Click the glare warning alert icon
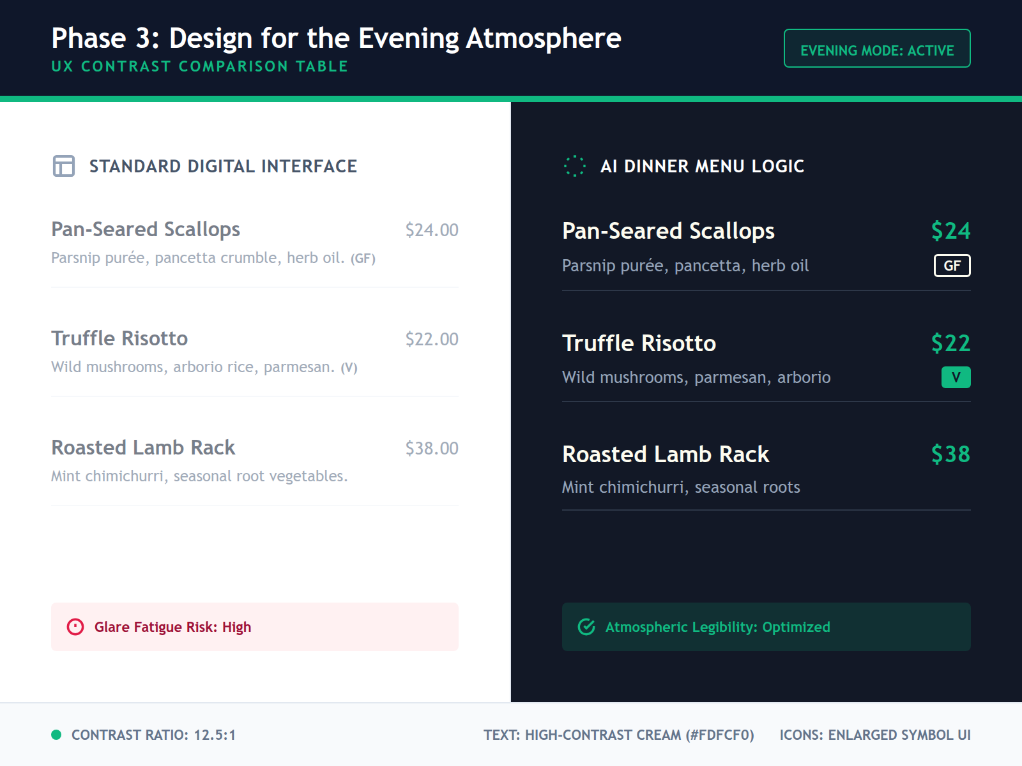The height and width of the screenshot is (766, 1022). pos(76,627)
